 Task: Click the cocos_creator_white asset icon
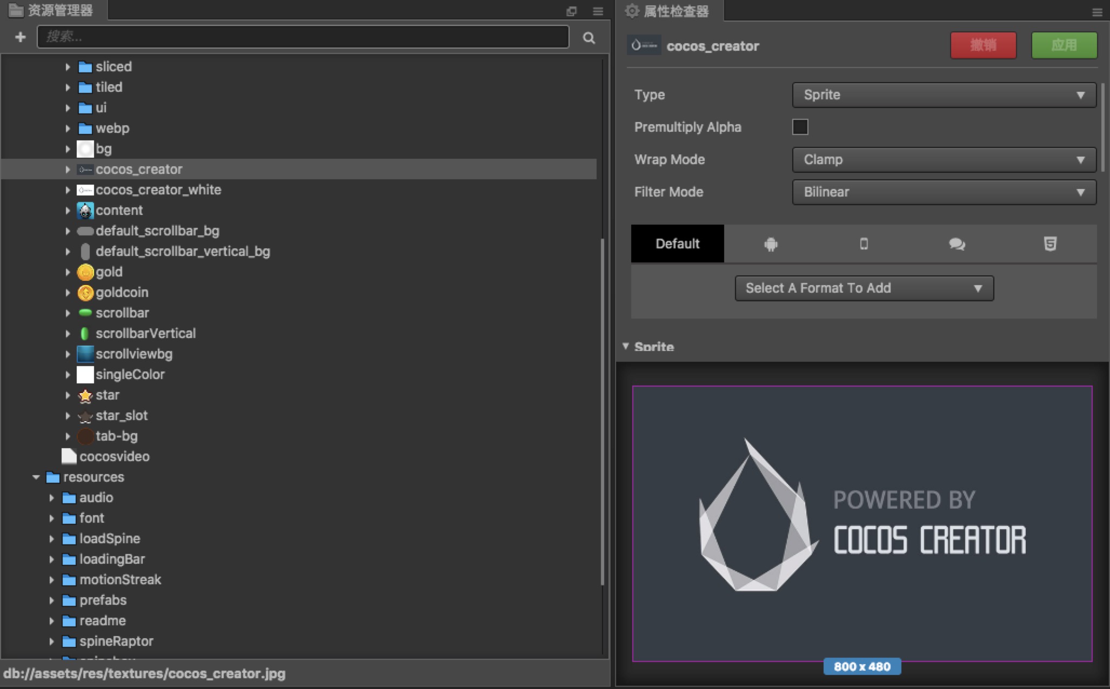[x=85, y=190]
